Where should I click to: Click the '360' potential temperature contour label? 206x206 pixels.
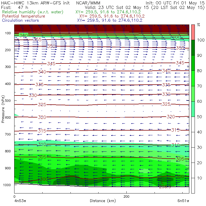(24, 35)
